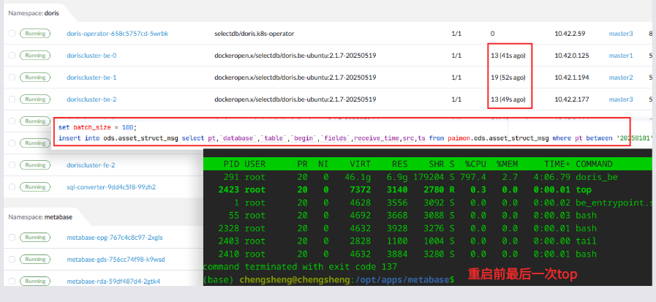Click the be-ubuntu image text in doriscluster-be-2 row
This screenshot has height=302, width=656.
[295, 99]
